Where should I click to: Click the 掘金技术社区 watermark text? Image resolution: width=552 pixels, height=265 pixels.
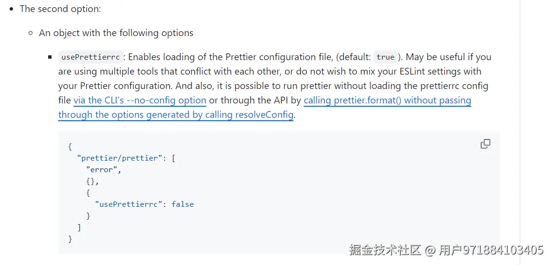pyautogui.click(x=385, y=250)
